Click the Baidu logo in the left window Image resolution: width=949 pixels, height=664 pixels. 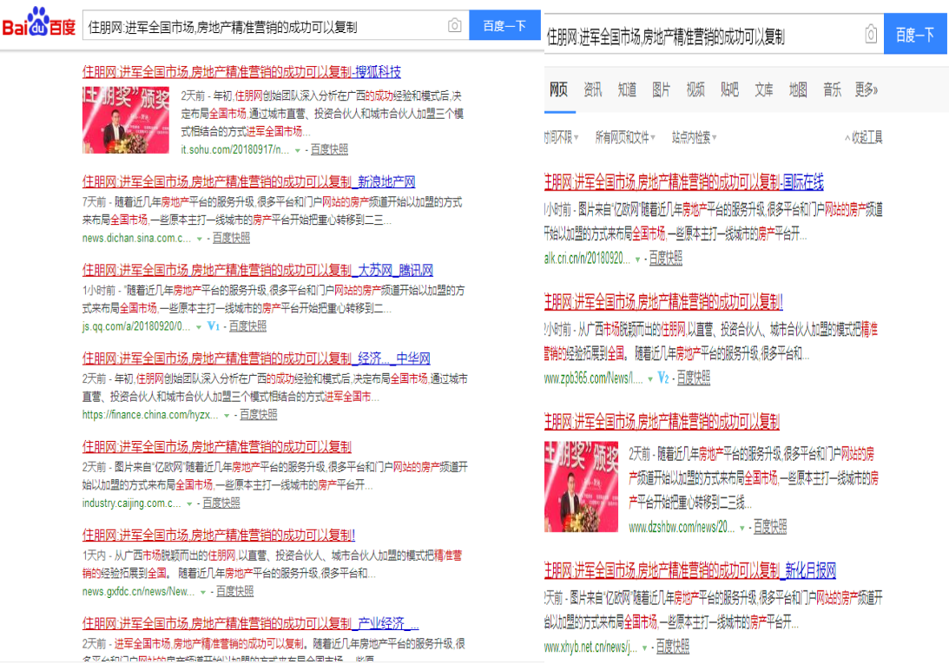(39, 23)
